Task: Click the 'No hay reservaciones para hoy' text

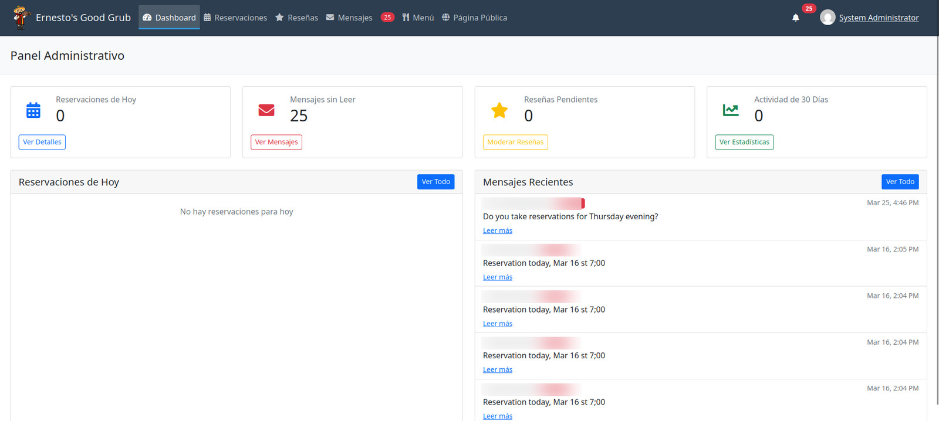Action: pyautogui.click(x=237, y=212)
